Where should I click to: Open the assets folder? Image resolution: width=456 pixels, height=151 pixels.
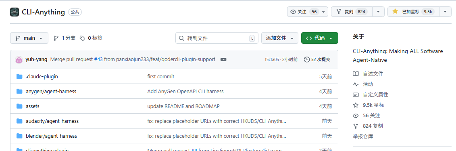[33, 106]
